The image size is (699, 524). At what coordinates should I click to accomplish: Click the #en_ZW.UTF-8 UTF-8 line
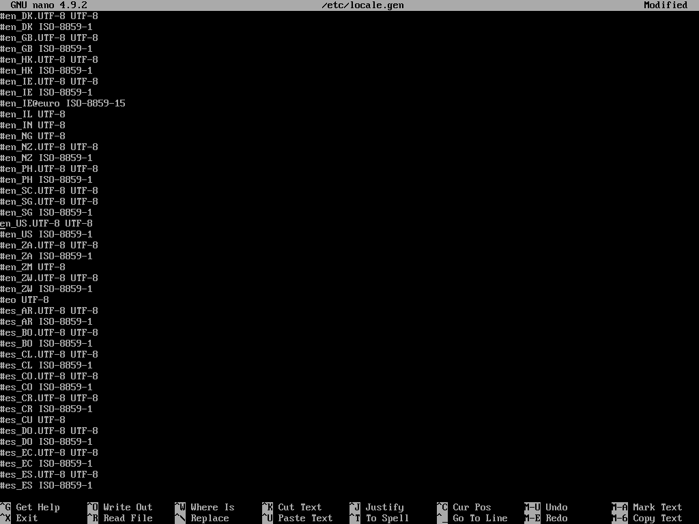click(49, 278)
